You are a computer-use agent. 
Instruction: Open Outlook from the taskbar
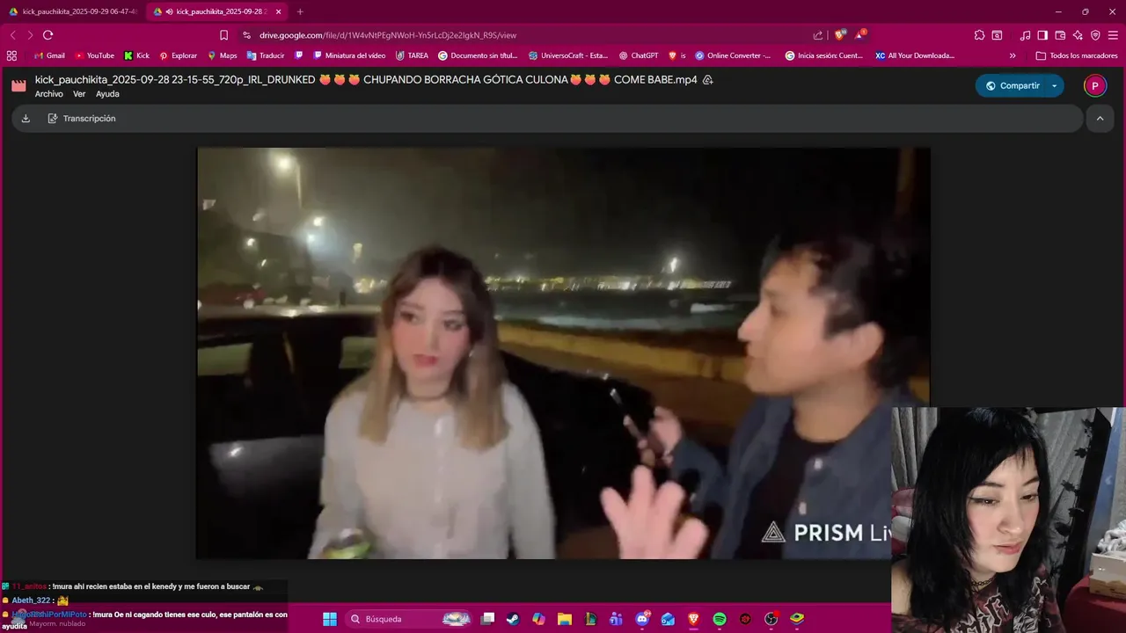(x=669, y=619)
